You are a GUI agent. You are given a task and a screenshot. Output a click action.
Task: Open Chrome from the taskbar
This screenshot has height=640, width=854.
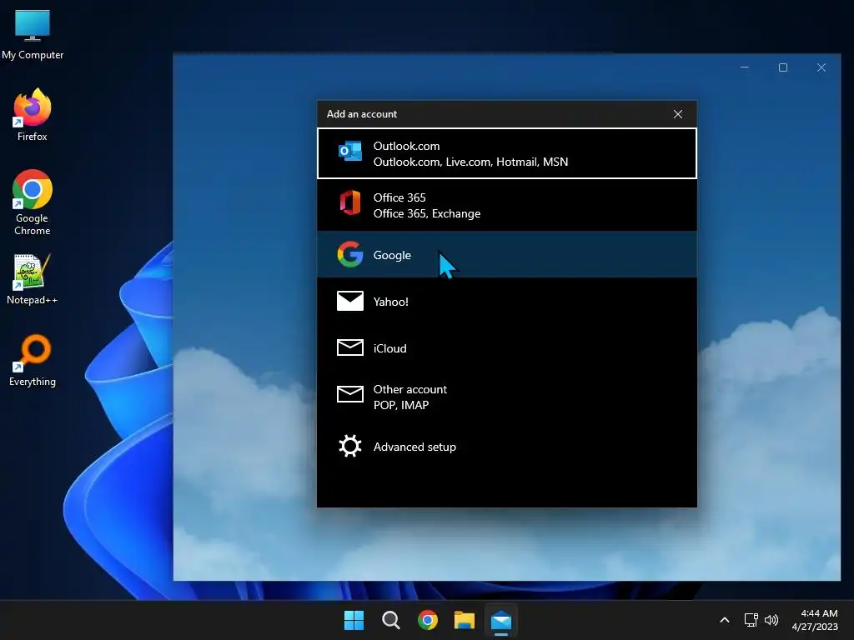[x=428, y=620]
